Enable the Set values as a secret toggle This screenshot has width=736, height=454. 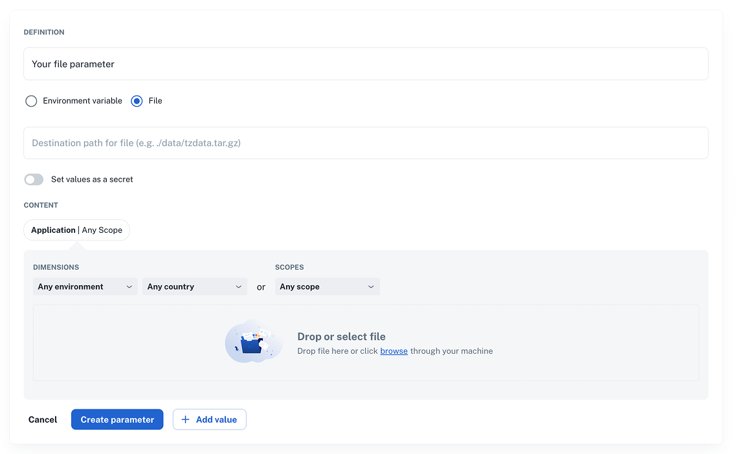click(x=34, y=179)
